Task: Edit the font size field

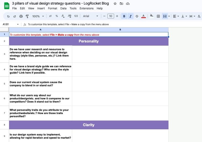Action: 111,16
